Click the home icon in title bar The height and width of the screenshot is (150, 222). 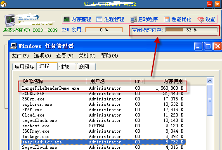(3, 4)
